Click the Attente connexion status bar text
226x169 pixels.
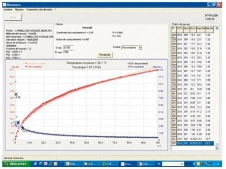coord(14,158)
